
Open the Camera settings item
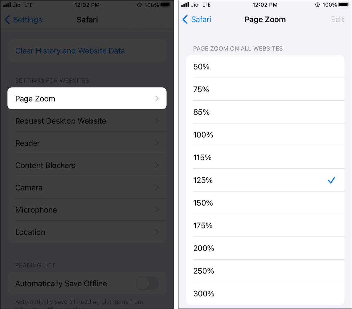(87, 187)
